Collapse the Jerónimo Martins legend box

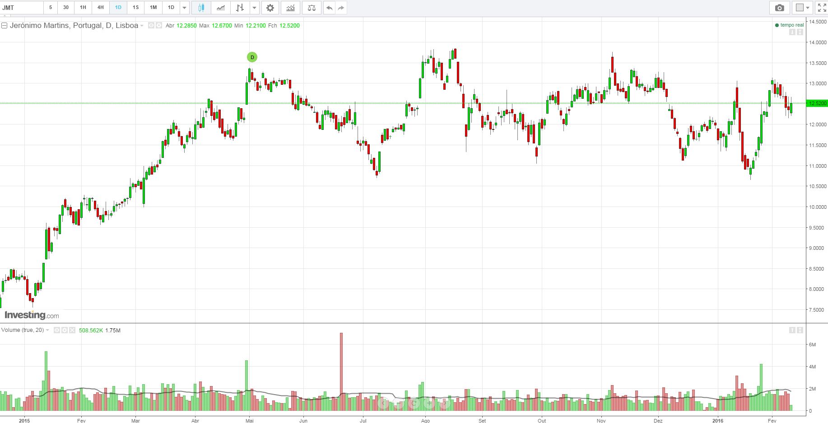[x=5, y=26]
